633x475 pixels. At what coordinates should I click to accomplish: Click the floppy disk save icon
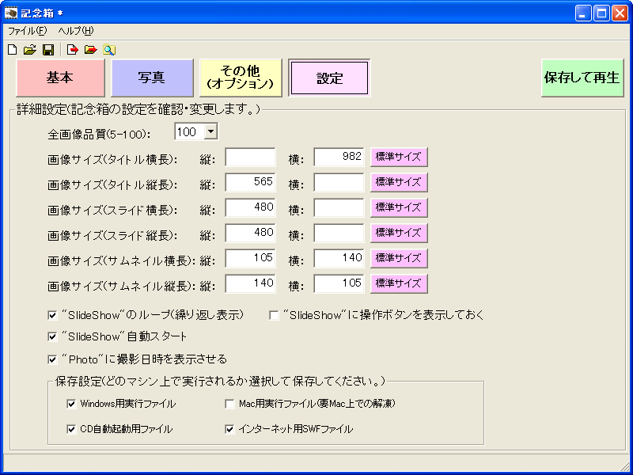[48, 50]
